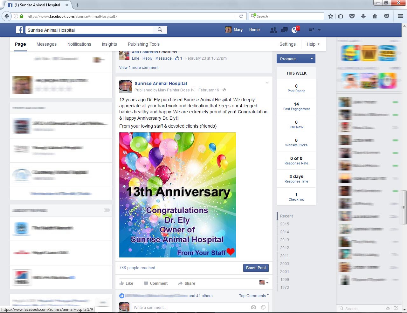The image size is (407, 313).
Task: Open the 788 people reached details
Action: (x=137, y=268)
